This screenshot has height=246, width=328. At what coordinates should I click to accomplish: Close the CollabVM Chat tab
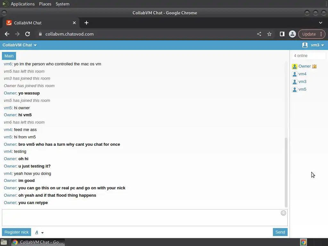click(74, 23)
